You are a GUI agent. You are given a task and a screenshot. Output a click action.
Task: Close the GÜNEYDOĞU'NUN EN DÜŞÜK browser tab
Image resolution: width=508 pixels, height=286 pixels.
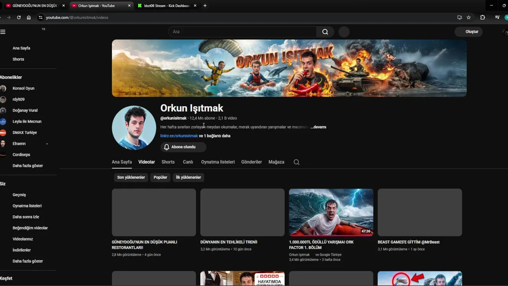pos(63,6)
